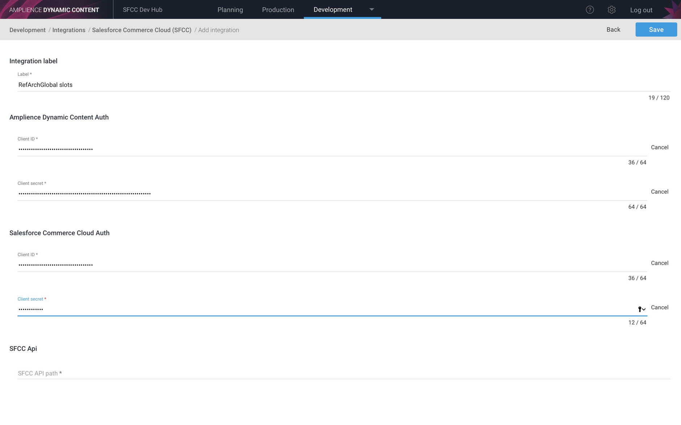Click into the SFCC API path field
The image size is (681, 425).
[344, 373]
